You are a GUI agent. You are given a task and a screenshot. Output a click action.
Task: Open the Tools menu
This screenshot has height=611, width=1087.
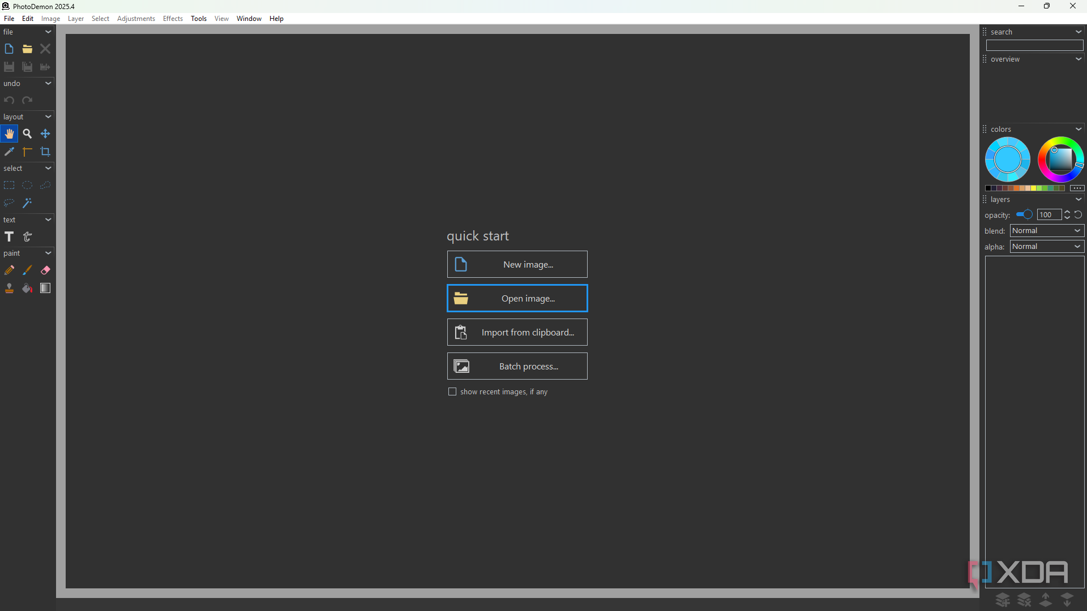[199, 19]
